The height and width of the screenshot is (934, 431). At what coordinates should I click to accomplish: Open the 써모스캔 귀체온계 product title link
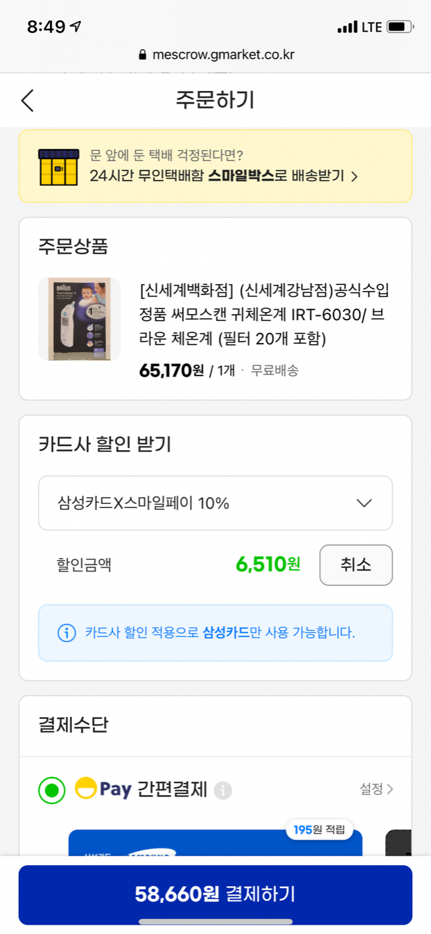(x=264, y=313)
